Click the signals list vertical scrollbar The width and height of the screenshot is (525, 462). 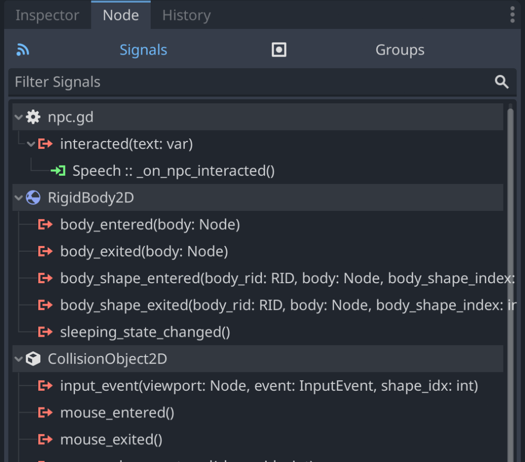510,262
